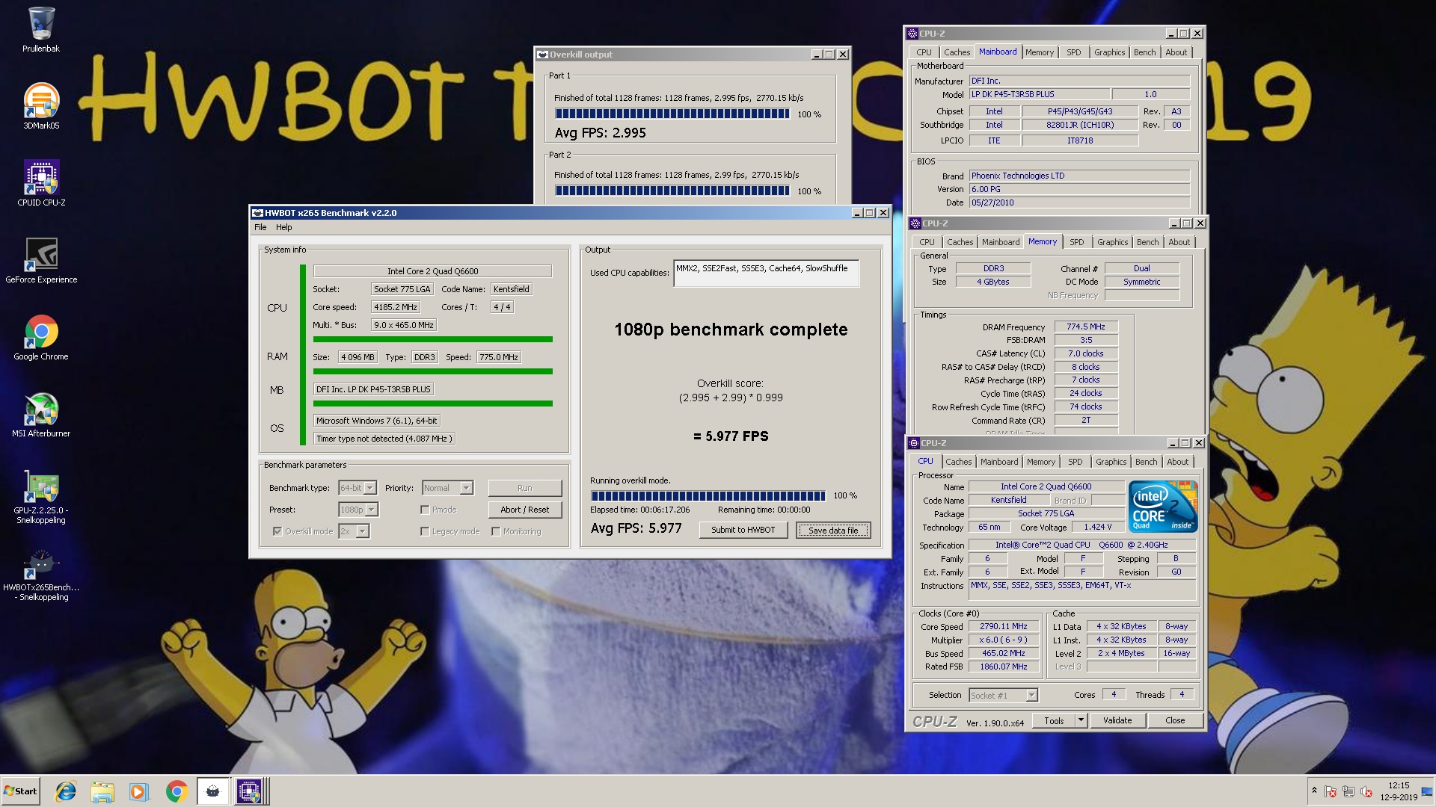Open the CPUID CPU-Z desktop shortcut
This screenshot has width=1436, height=807.
(41, 183)
